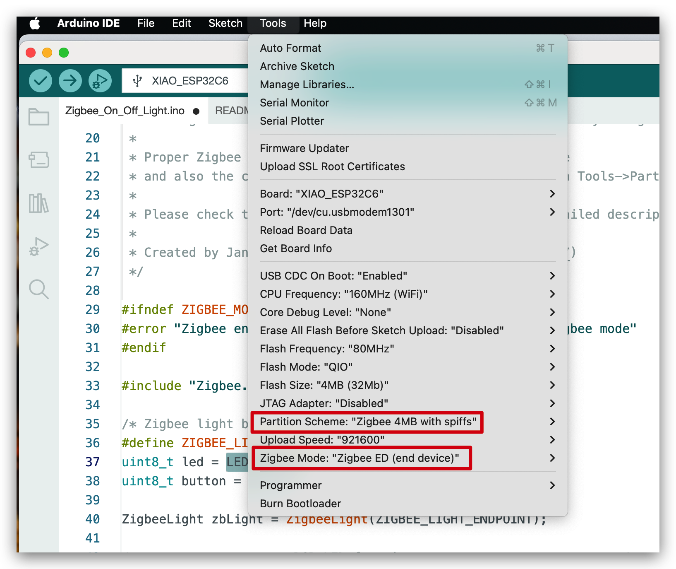Open Serial Plotter menu entry
Image resolution: width=676 pixels, height=569 pixels.
coord(408,121)
